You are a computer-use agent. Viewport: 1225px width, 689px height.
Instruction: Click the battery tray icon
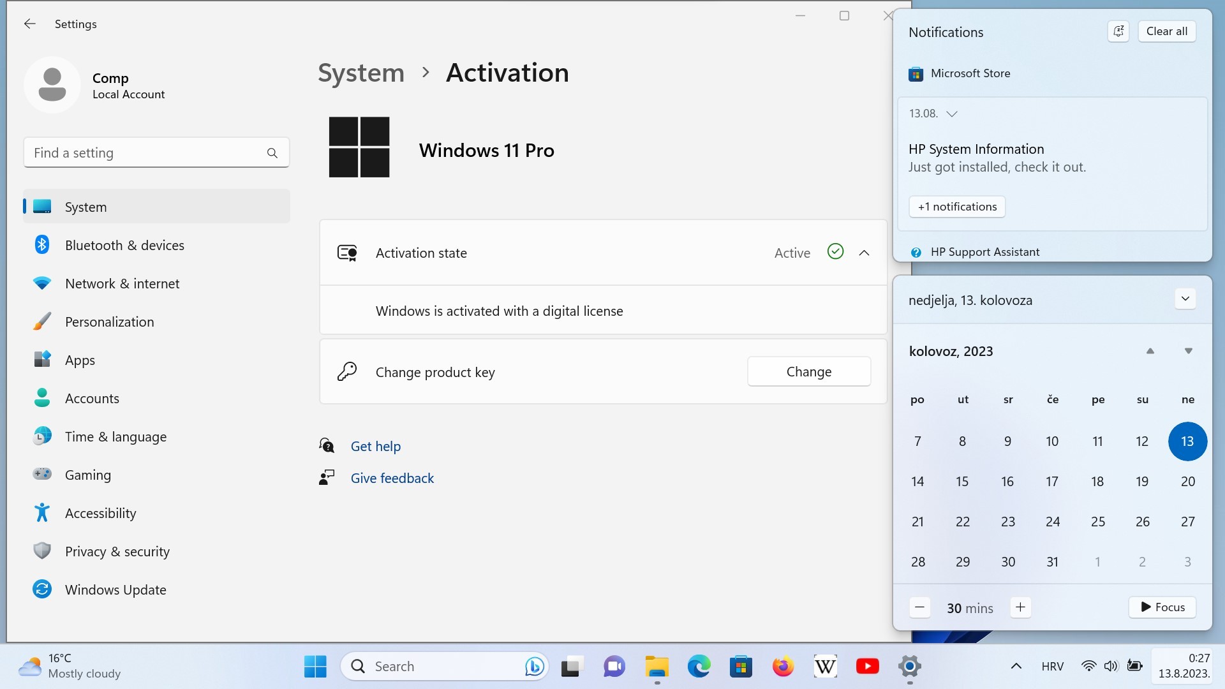click(x=1134, y=667)
